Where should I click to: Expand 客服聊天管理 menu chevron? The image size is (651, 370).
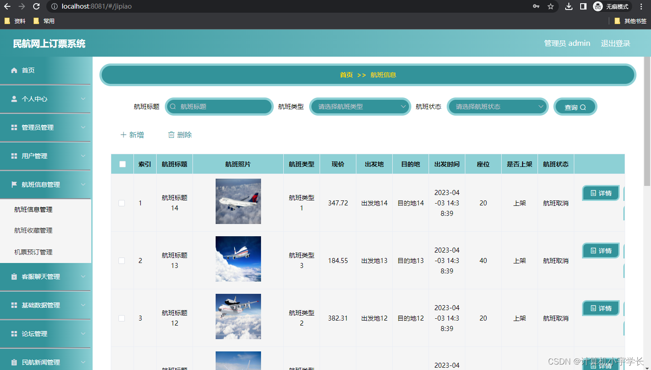[83, 277]
